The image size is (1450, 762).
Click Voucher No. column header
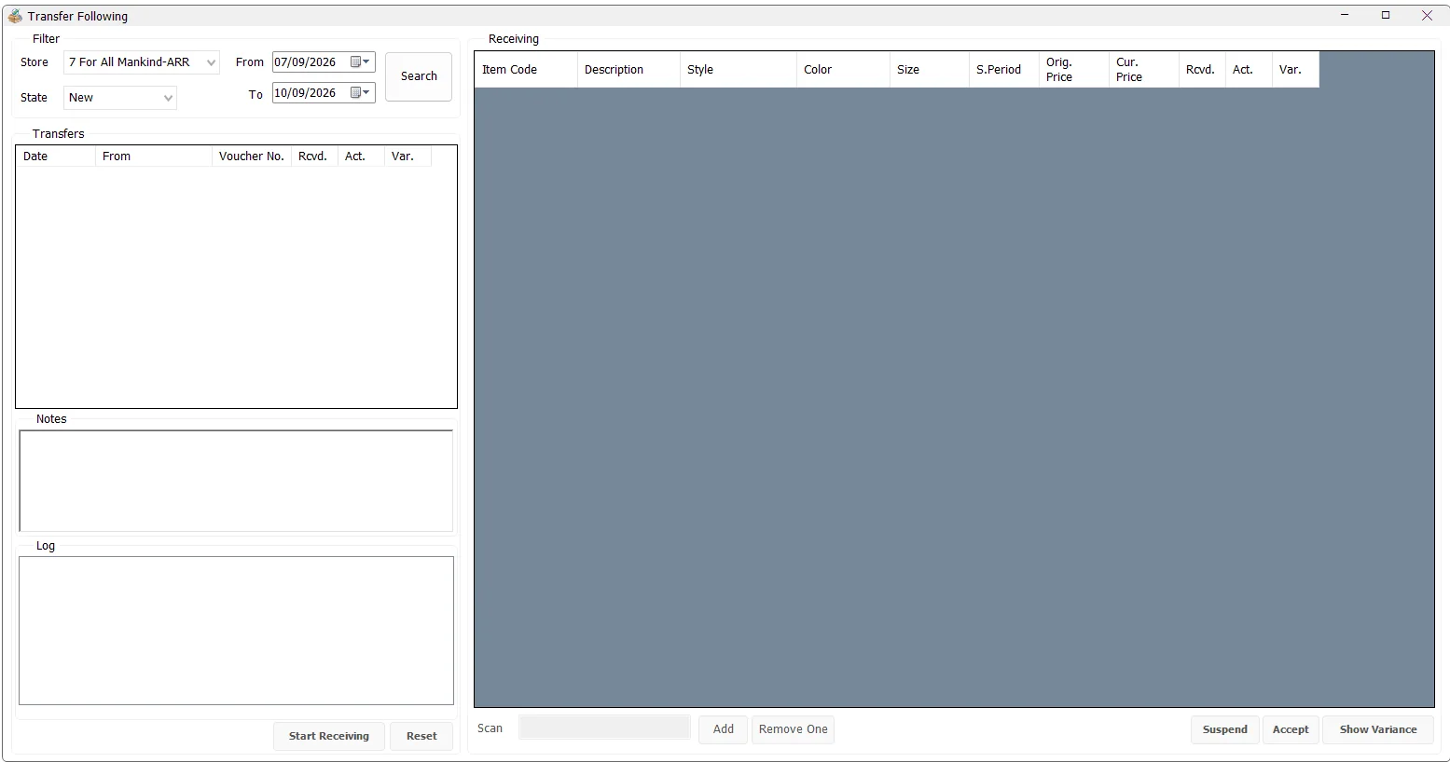pos(252,156)
